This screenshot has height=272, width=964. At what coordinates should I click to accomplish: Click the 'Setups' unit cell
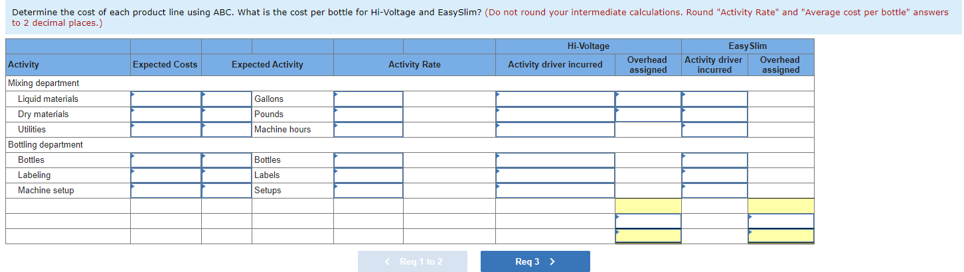click(x=293, y=190)
